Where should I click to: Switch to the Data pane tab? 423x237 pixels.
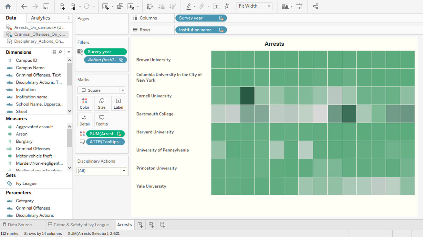[x=11, y=18]
